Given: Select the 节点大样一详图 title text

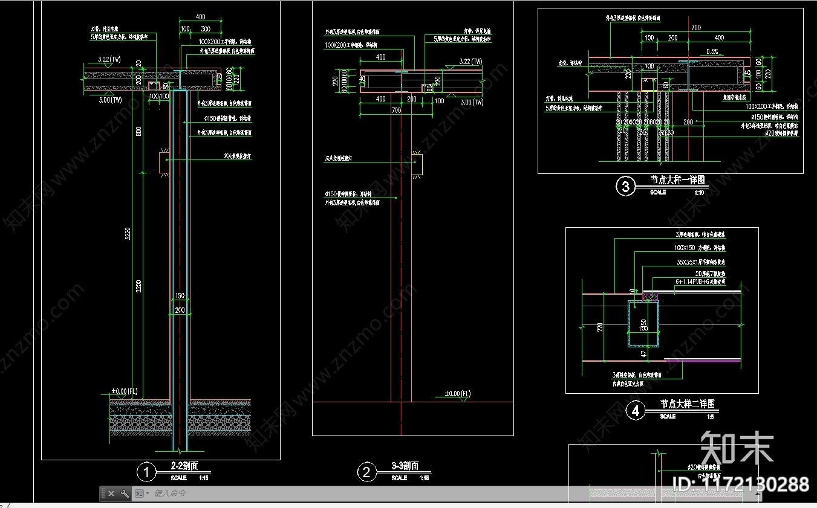Looking at the screenshot, I should pos(677,180).
